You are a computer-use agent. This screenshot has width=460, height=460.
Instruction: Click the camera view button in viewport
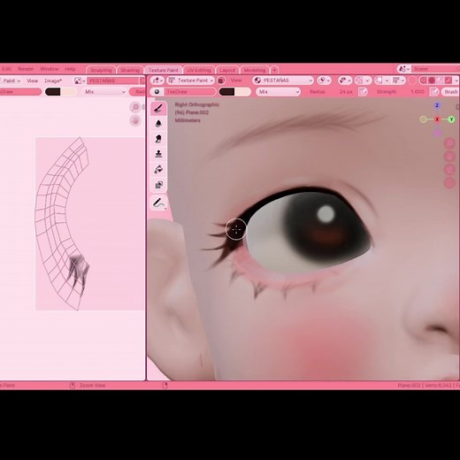click(449, 170)
